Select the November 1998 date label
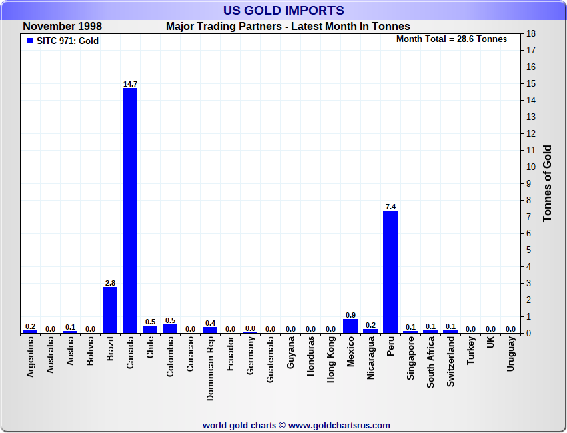The height and width of the screenshot is (433, 567). 62,27
